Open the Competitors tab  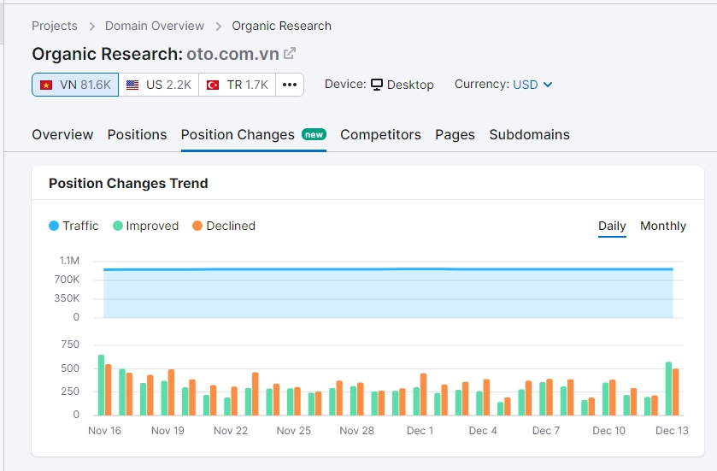click(380, 134)
